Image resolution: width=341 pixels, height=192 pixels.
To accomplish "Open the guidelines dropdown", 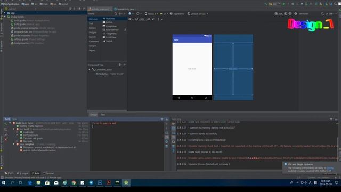I will [159, 19].
